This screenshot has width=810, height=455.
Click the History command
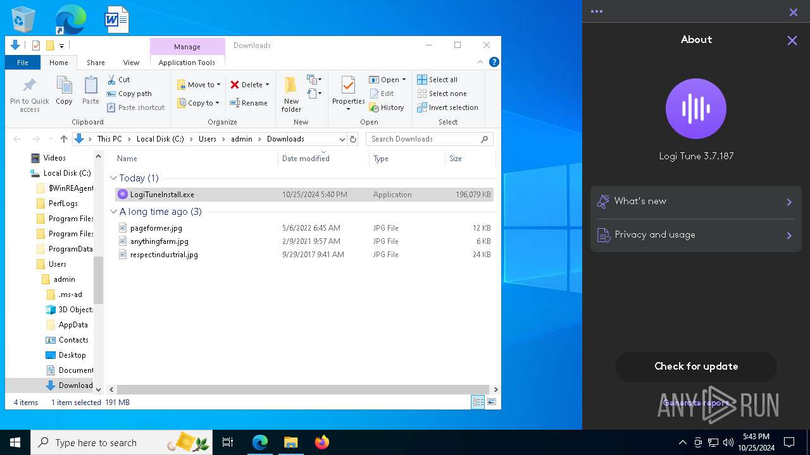387,107
